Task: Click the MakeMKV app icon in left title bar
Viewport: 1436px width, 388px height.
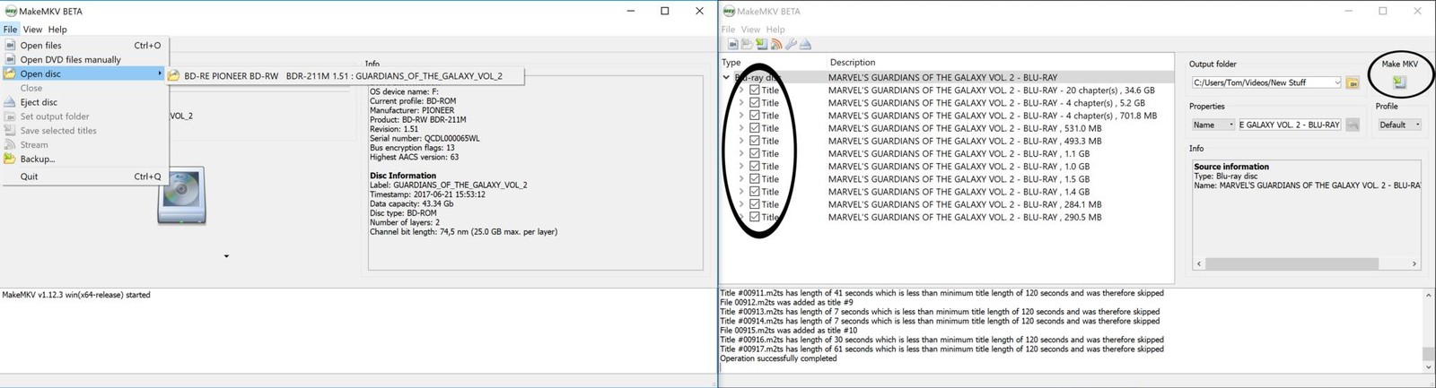Action: [x=11, y=11]
